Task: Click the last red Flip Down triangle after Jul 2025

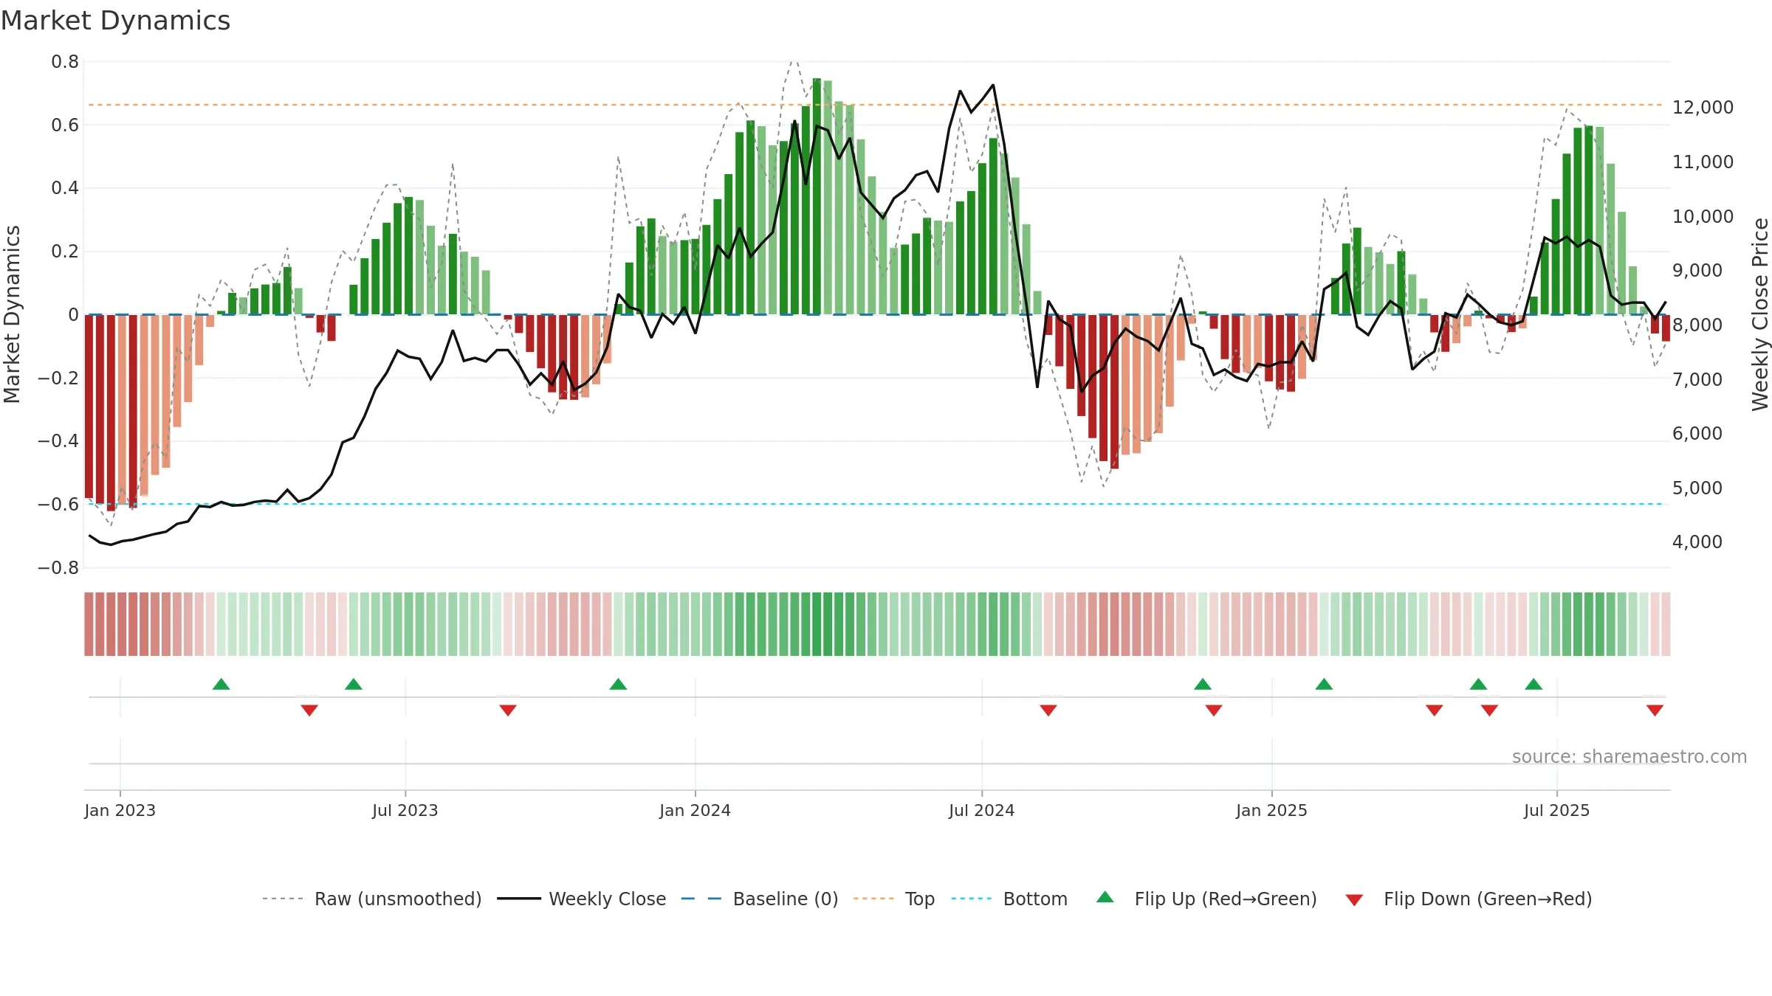Action: click(1655, 710)
